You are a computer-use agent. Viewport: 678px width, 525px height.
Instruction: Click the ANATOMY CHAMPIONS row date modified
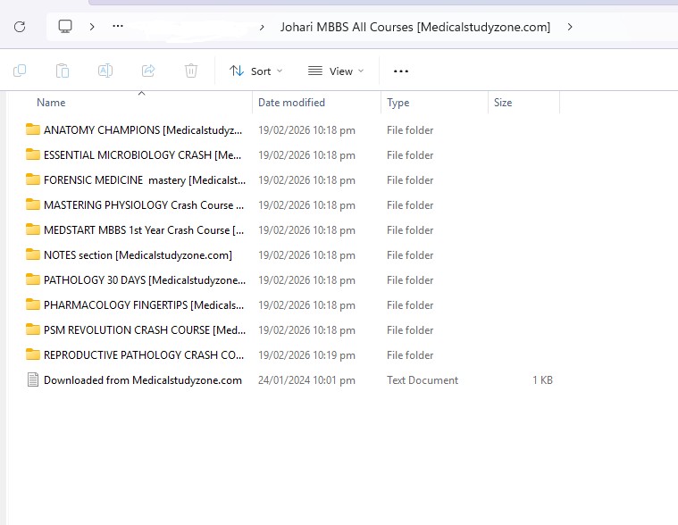tap(306, 130)
